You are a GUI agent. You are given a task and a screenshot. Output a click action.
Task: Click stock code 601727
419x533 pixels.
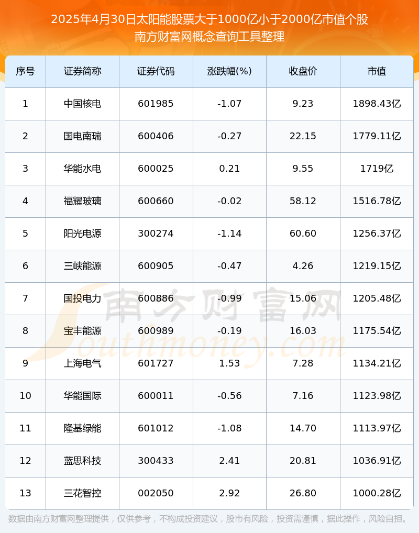point(156,363)
